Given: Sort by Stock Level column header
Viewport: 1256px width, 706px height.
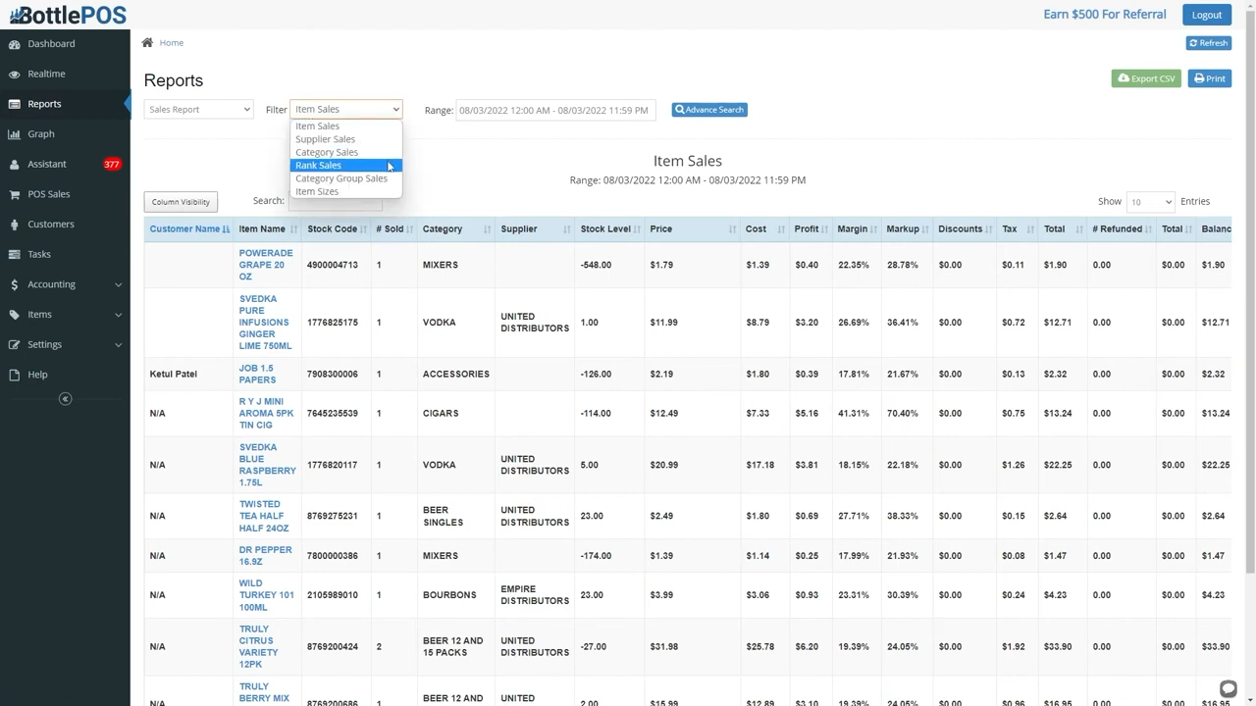Looking at the screenshot, I should coord(609,229).
